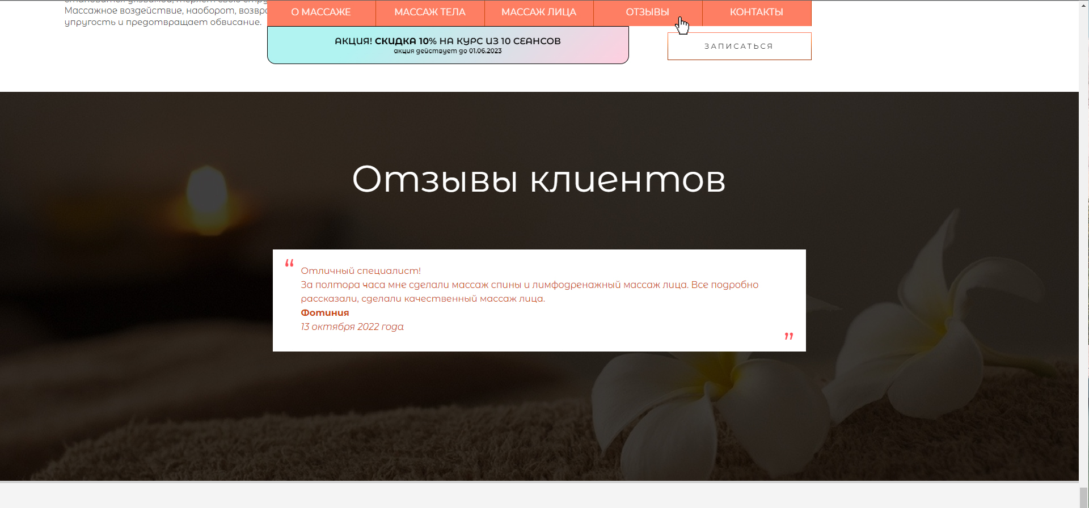Go to the МАССАЖ ТЕЛА section

(430, 12)
